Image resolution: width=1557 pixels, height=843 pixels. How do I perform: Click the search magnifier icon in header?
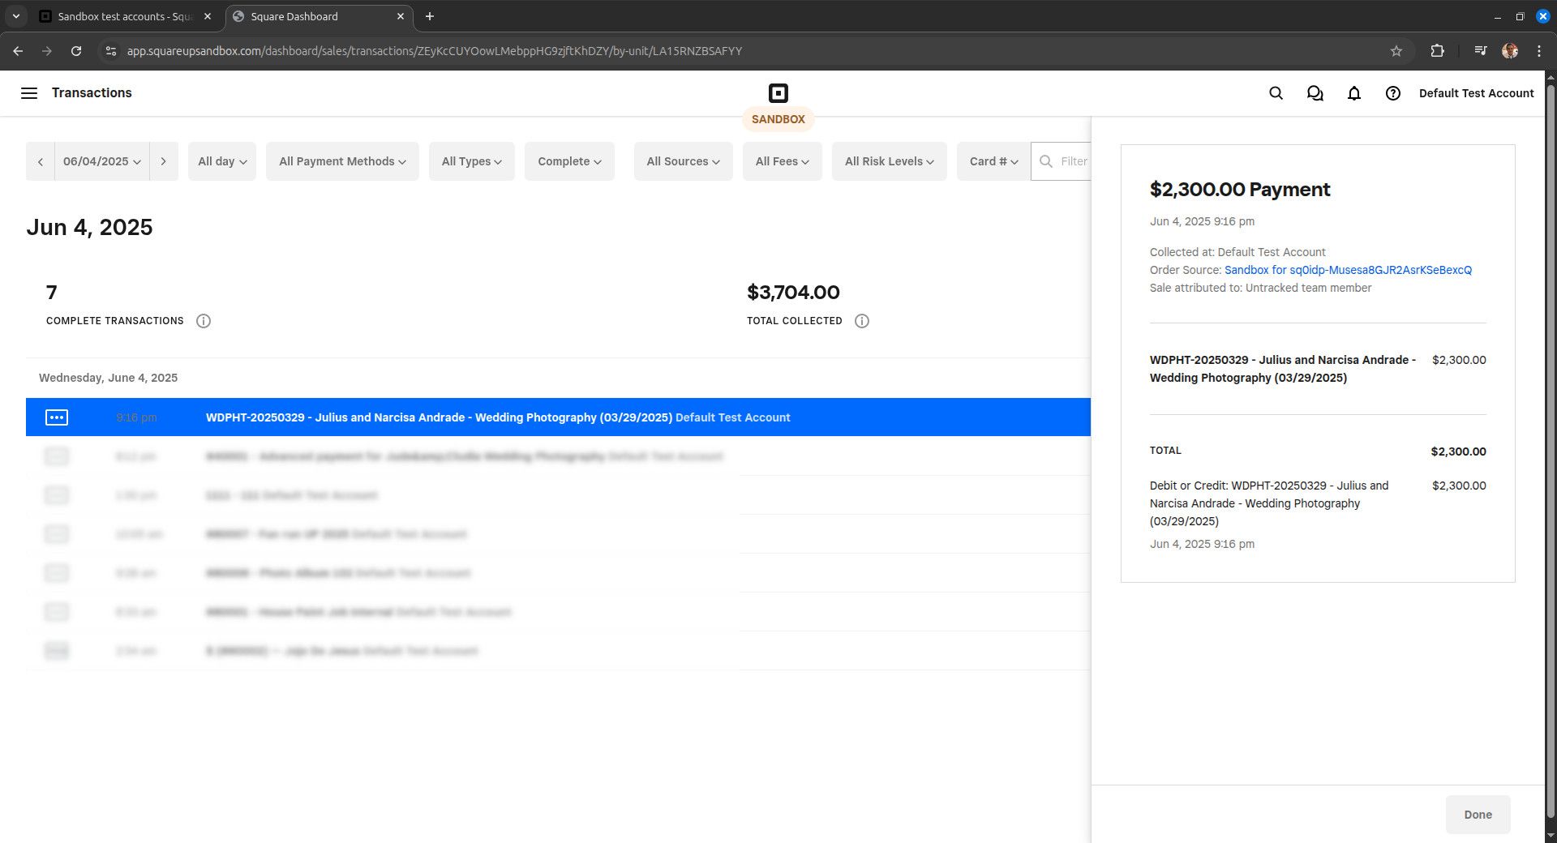[1276, 93]
